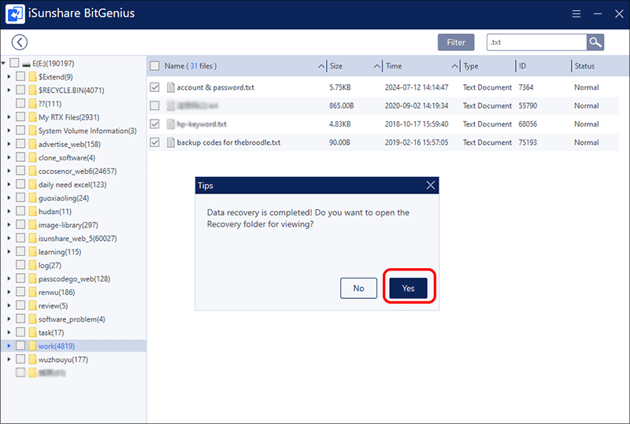Expand the image-library folder tree node
The width and height of the screenshot is (630, 424).
click(9, 225)
